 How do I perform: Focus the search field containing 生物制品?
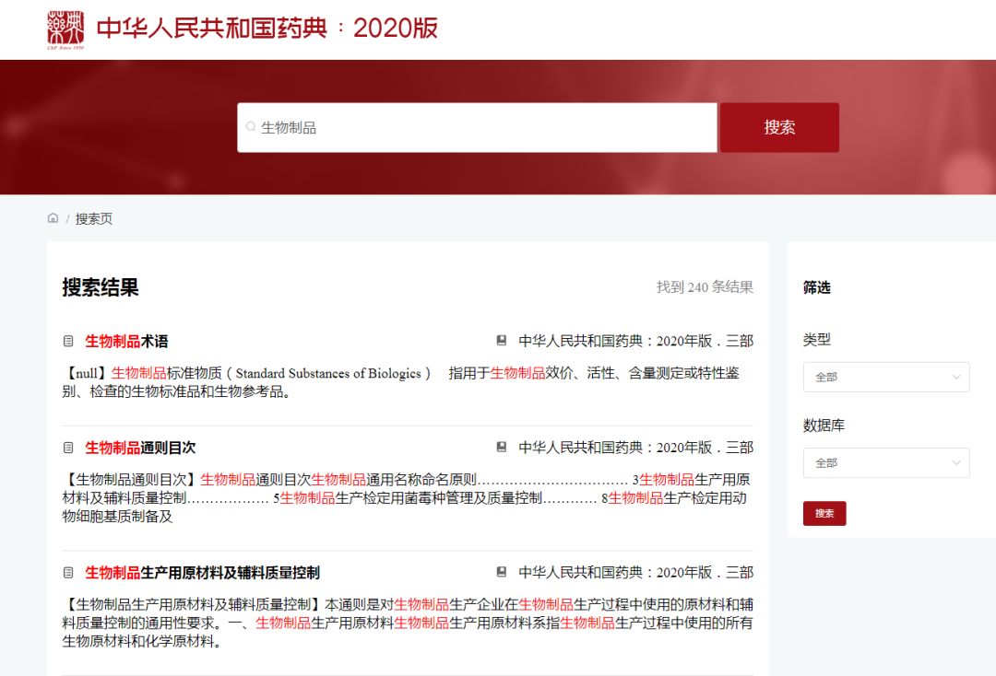coord(477,127)
